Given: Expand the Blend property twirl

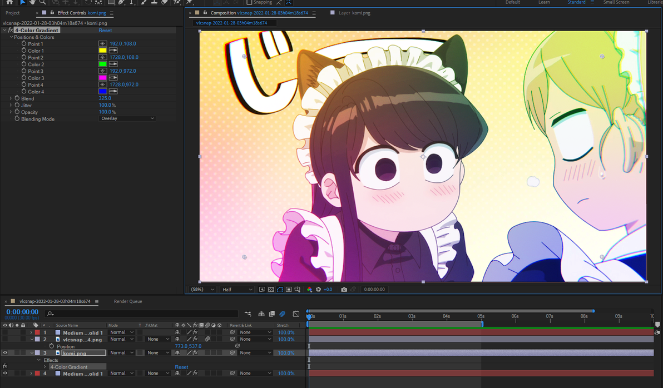Looking at the screenshot, I should 11,98.
